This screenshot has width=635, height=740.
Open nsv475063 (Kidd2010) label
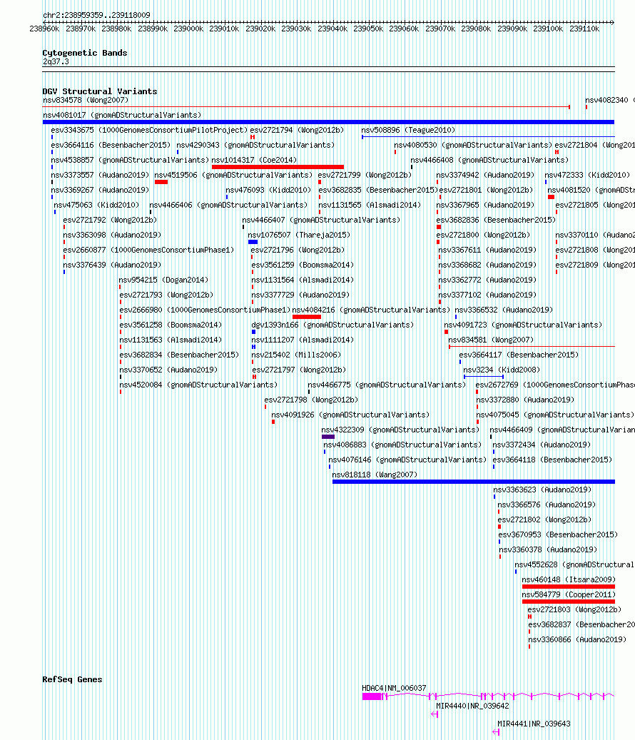[x=97, y=206]
